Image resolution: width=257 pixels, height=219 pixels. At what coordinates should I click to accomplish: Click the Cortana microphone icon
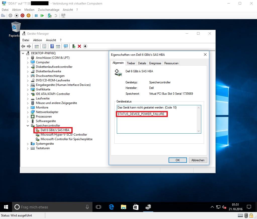87,207
